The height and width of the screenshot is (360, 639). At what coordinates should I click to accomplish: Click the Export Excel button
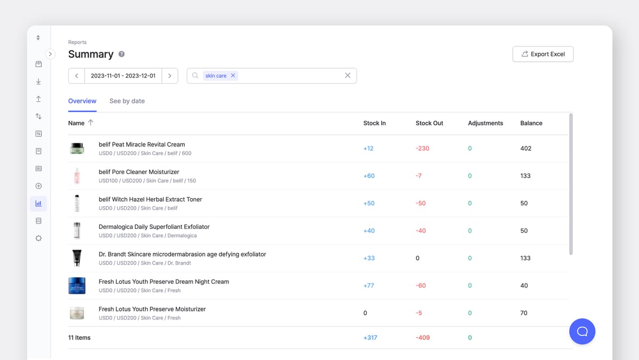[x=543, y=54]
